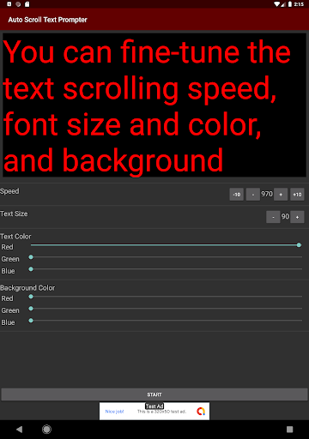The height and width of the screenshot is (439, 309).
Task: Click the 'Nice job!' ad text
Action: 114,412
